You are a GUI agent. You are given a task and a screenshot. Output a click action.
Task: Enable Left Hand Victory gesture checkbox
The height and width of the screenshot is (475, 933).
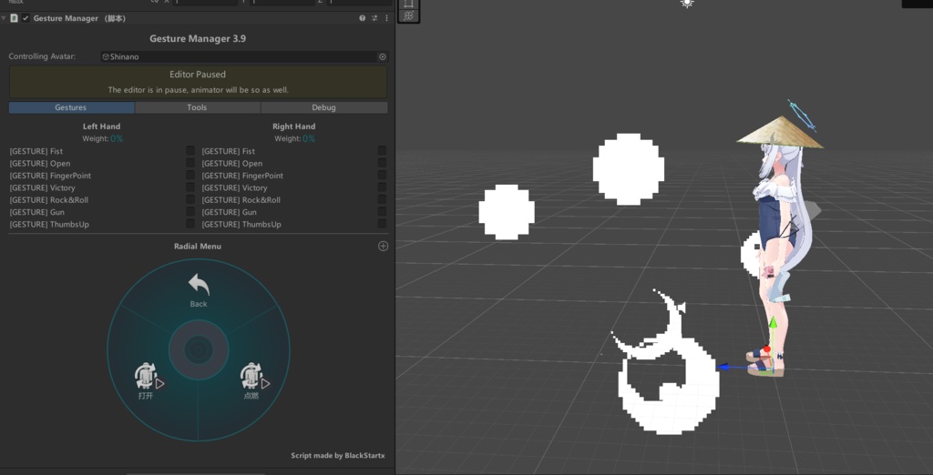(x=190, y=187)
